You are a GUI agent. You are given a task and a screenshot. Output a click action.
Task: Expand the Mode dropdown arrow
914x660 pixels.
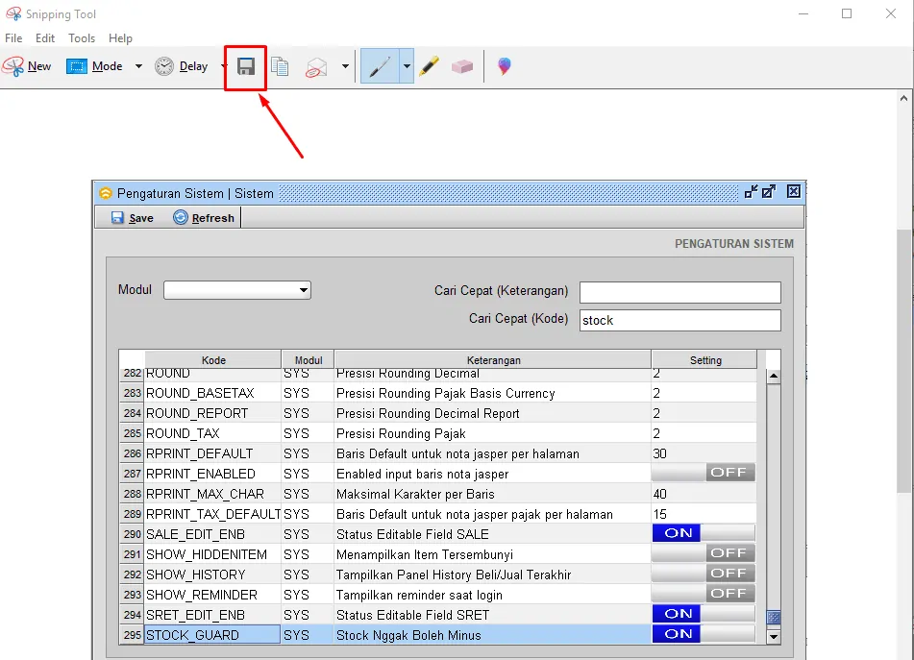tap(138, 66)
